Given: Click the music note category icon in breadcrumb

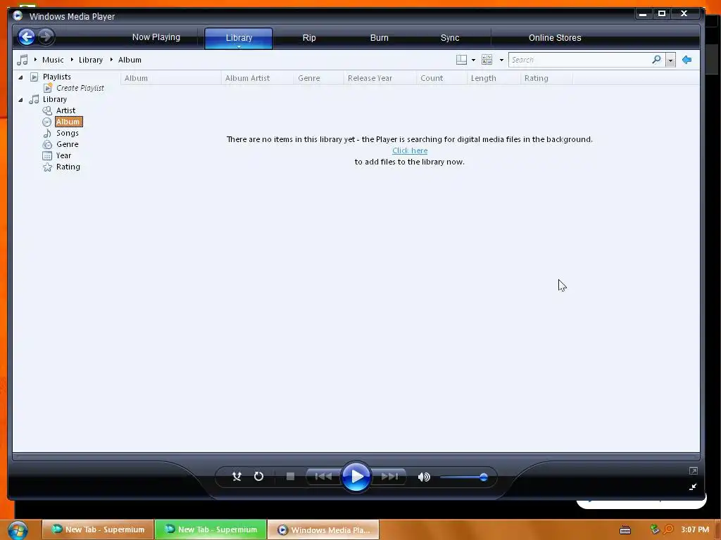Looking at the screenshot, I should tap(22, 60).
